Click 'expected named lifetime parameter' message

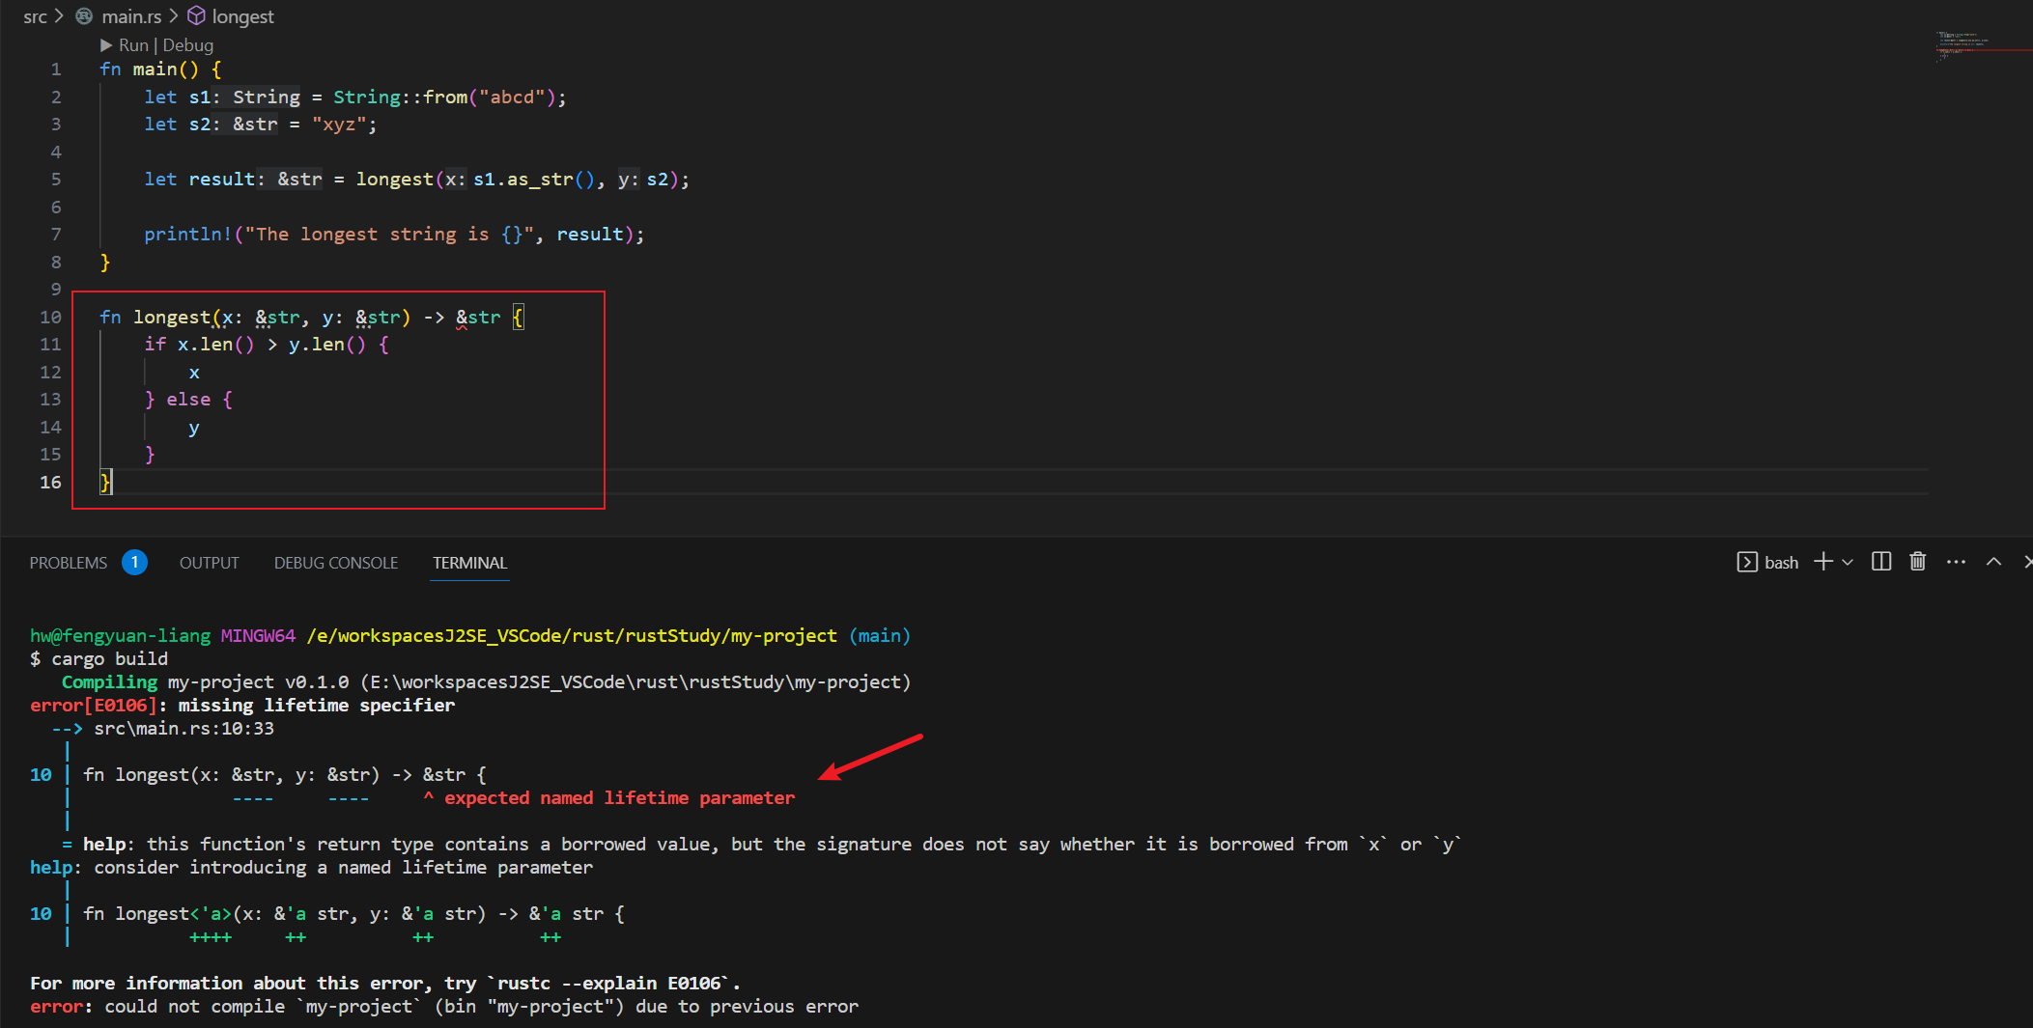click(619, 798)
